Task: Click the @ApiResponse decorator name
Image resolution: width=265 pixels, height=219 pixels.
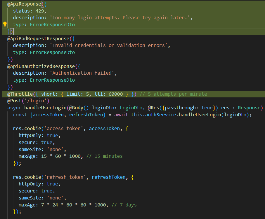Action: (x=24, y=4)
